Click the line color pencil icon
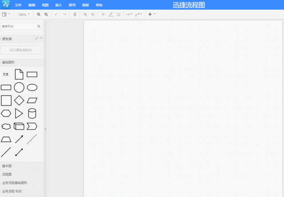 (110, 14)
